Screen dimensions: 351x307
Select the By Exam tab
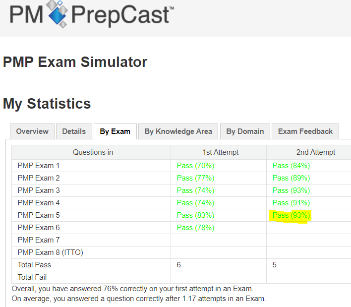[x=115, y=131]
